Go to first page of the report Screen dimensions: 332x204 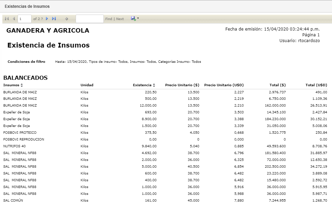7,19
